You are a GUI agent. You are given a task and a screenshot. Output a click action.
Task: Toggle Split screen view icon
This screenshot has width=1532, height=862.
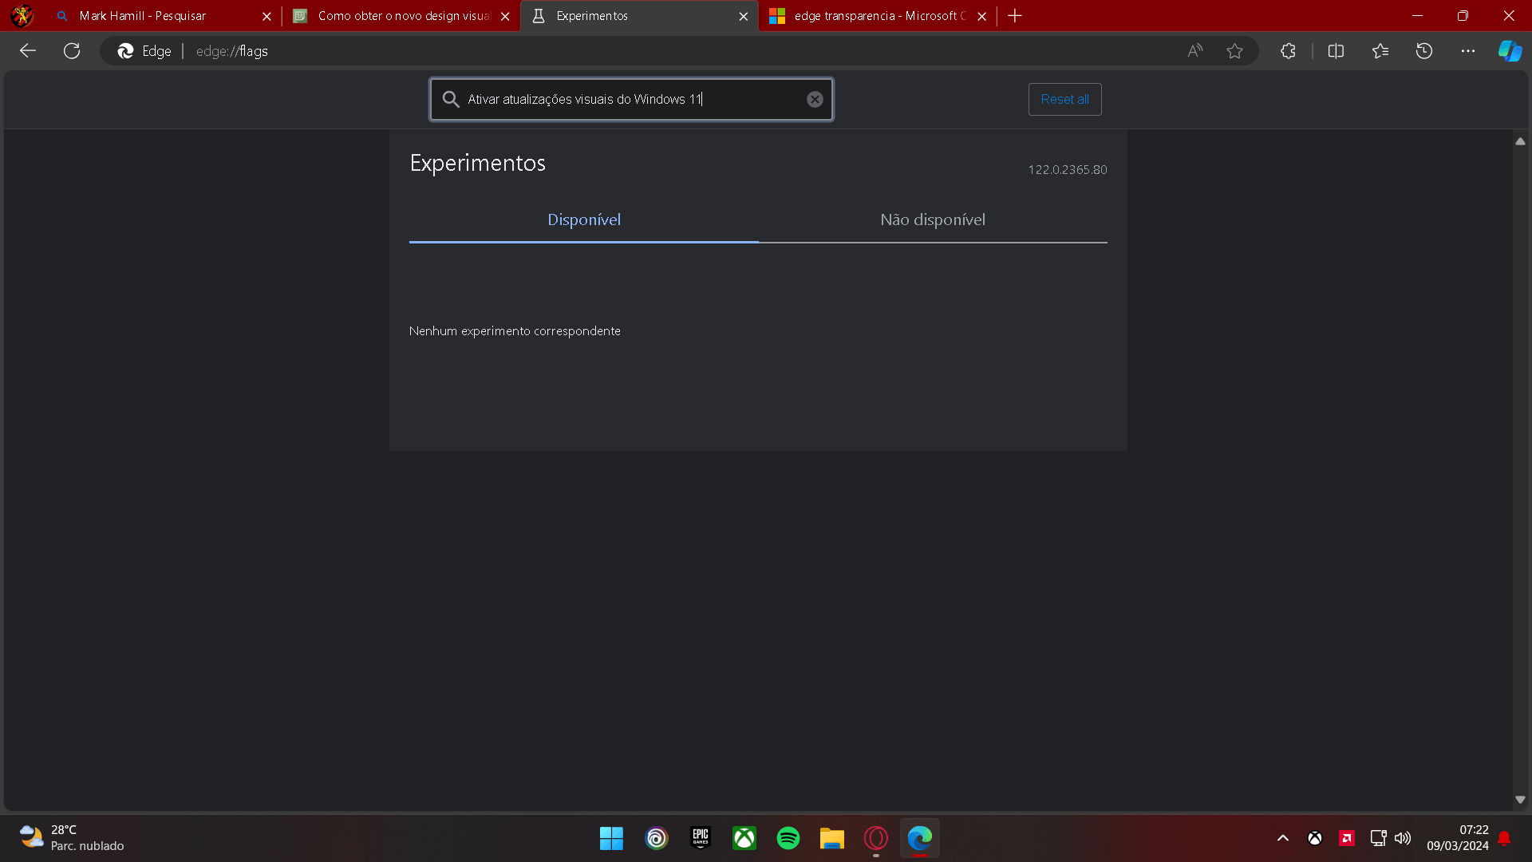point(1336,51)
